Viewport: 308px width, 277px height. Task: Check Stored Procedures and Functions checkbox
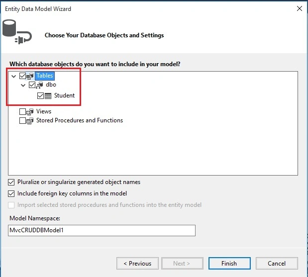[22, 120]
